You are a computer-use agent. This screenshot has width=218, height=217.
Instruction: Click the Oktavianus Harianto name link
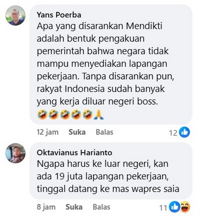pyautogui.click(x=74, y=153)
